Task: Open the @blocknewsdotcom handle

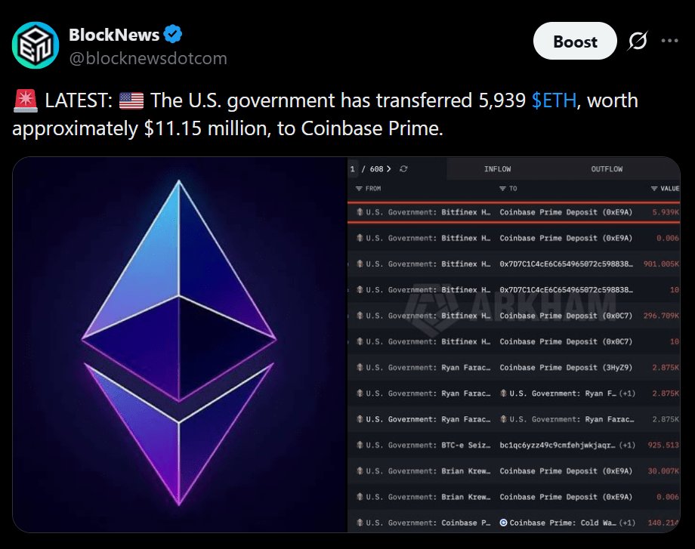Action: tap(148, 58)
